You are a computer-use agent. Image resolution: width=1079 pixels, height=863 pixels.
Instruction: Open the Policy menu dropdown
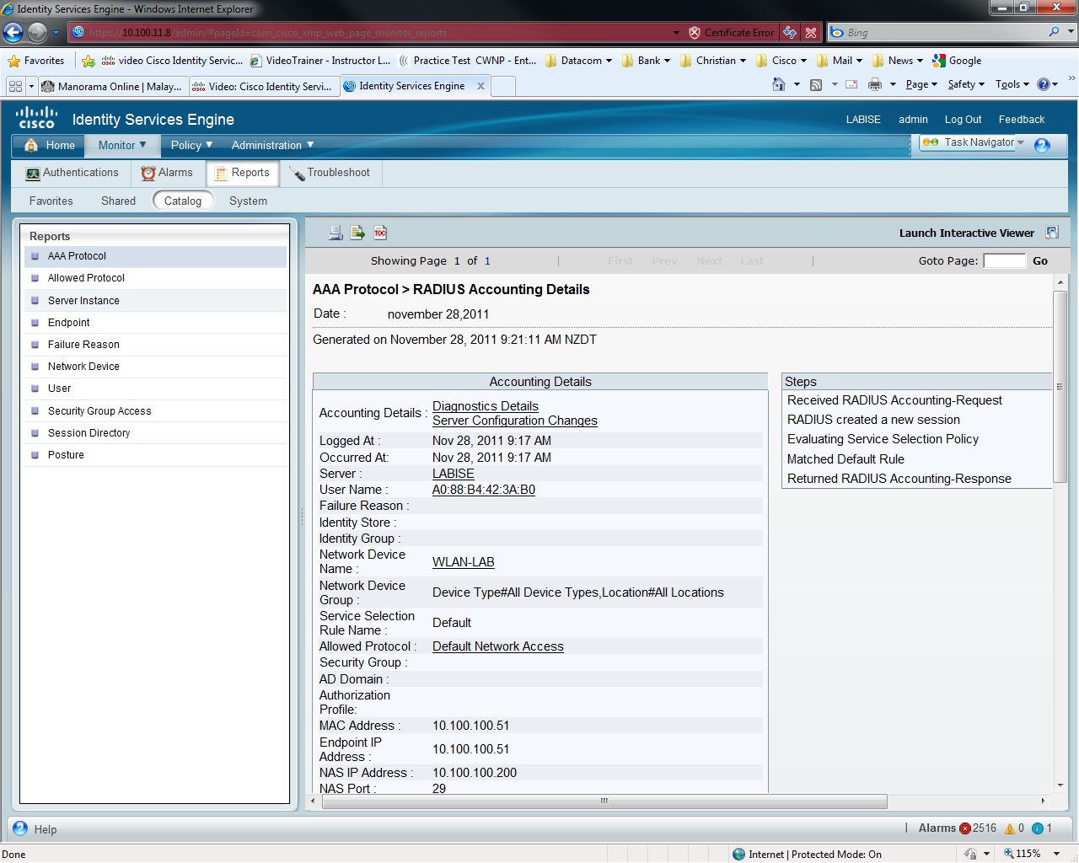[x=191, y=145]
